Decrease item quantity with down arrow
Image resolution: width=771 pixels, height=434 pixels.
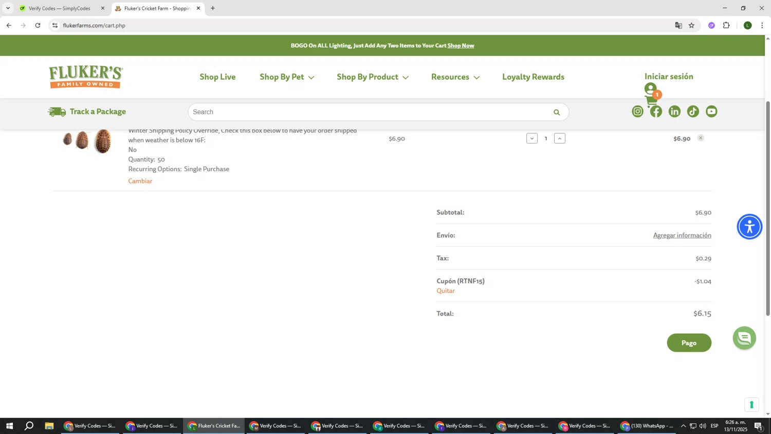(x=532, y=138)
